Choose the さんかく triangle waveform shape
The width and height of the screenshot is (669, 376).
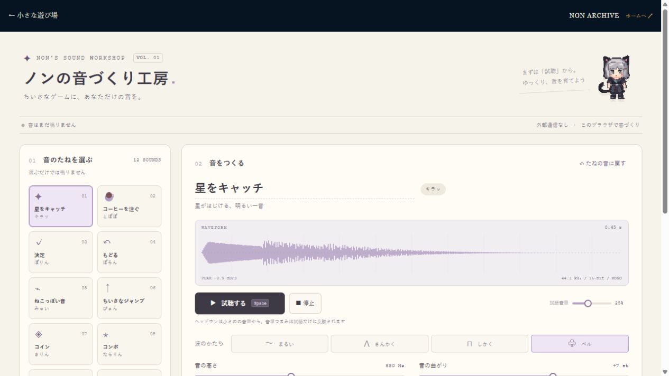(379, 344)
